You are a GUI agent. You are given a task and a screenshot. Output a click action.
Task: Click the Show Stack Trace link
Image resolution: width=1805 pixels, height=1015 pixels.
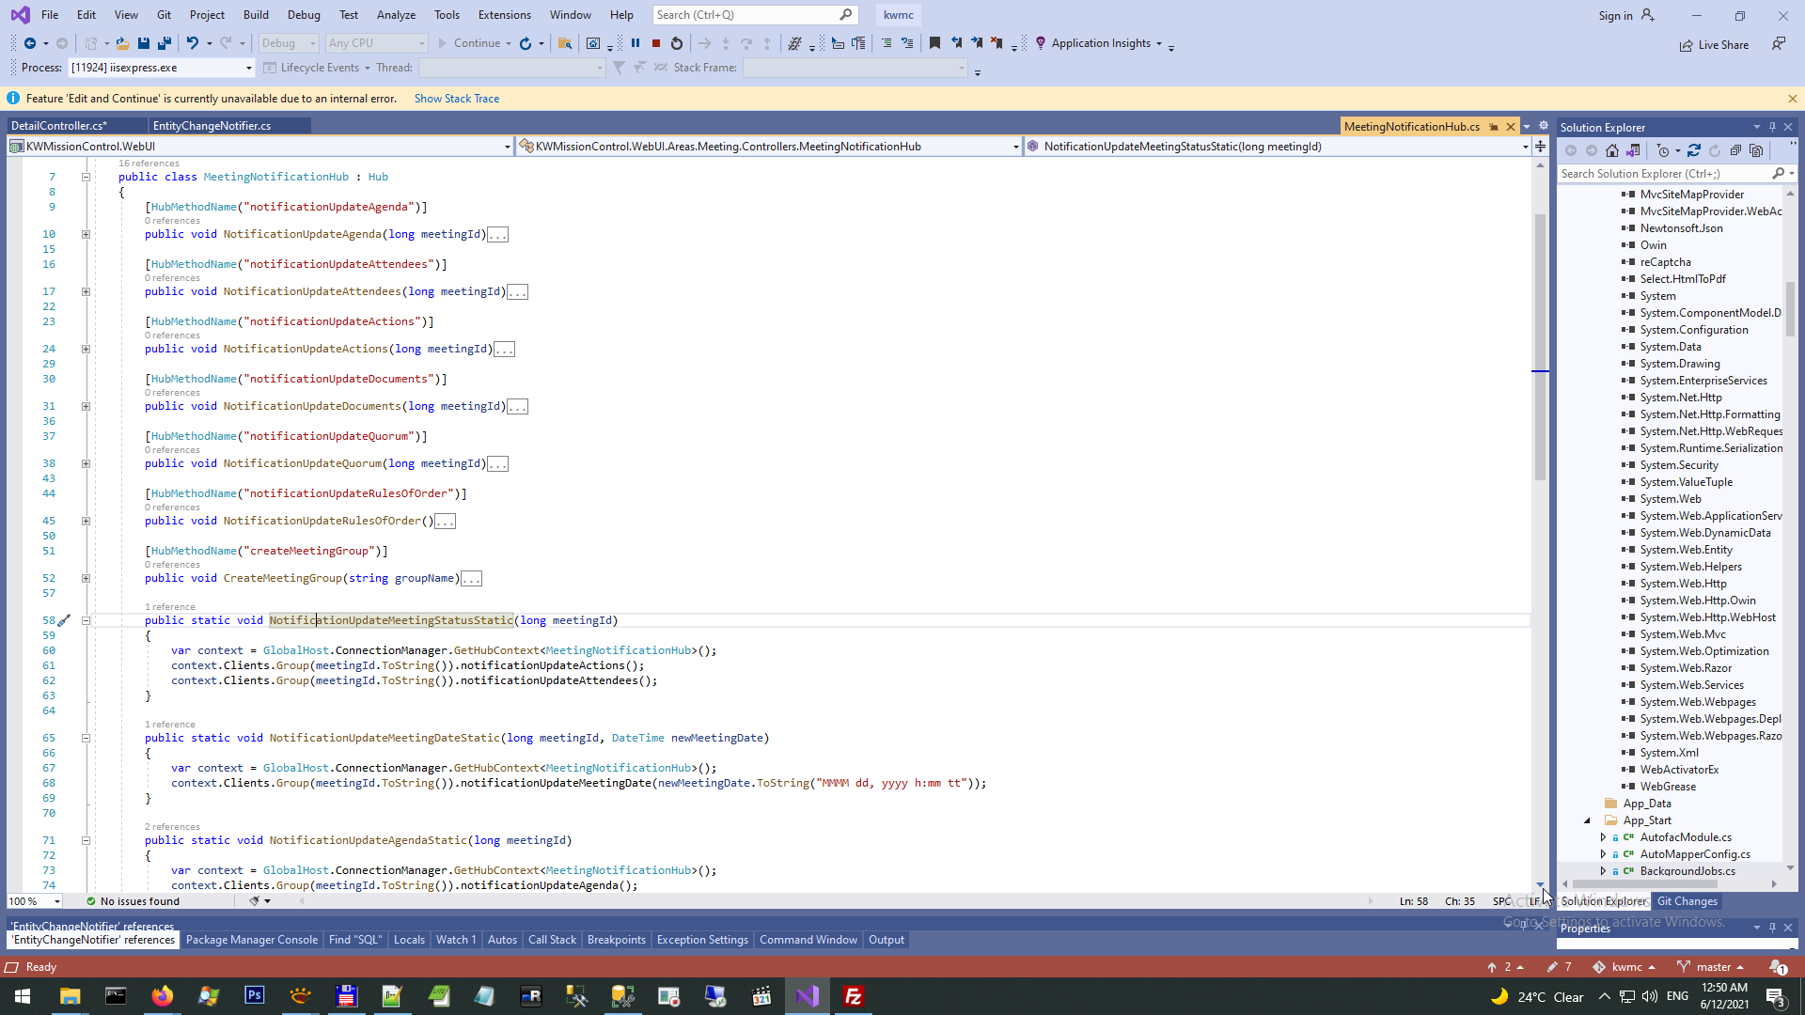pyautogui.click(x=457, y=99)
